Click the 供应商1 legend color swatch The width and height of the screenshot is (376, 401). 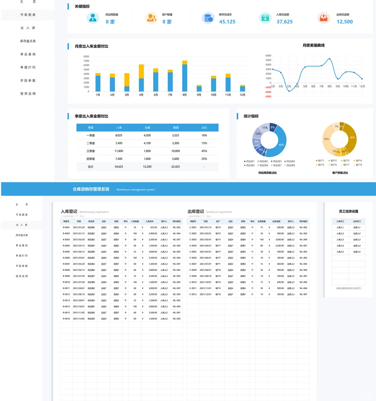click(x=245, y=161)
